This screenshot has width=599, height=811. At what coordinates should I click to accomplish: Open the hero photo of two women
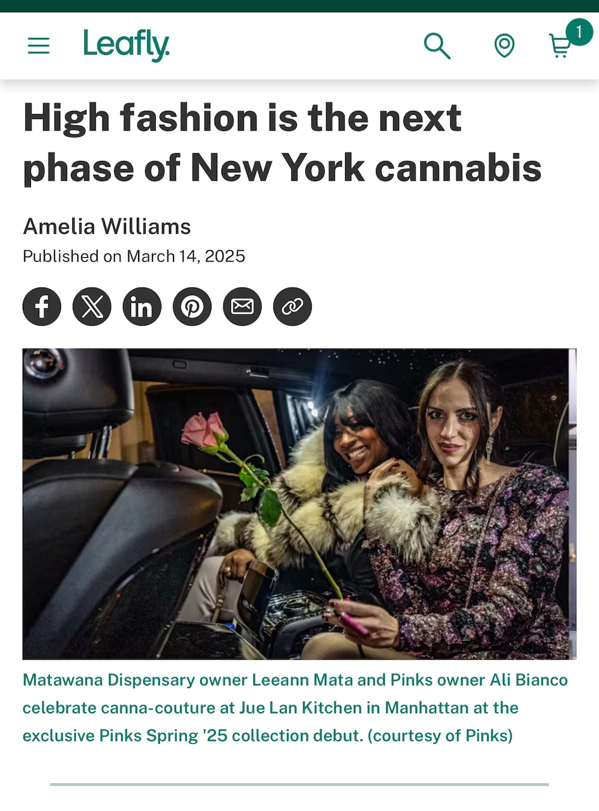299,504
